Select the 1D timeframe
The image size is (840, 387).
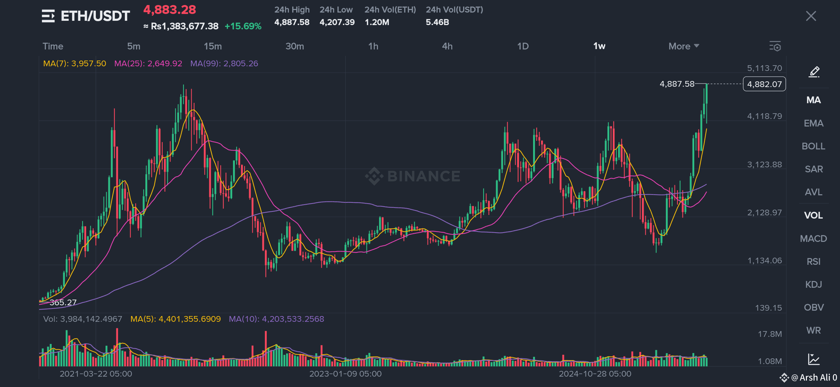tap(523, 46)
